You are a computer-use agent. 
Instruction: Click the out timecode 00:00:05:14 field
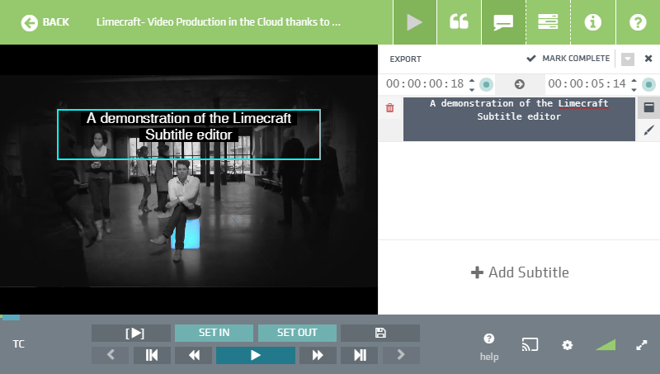(587, 84)
